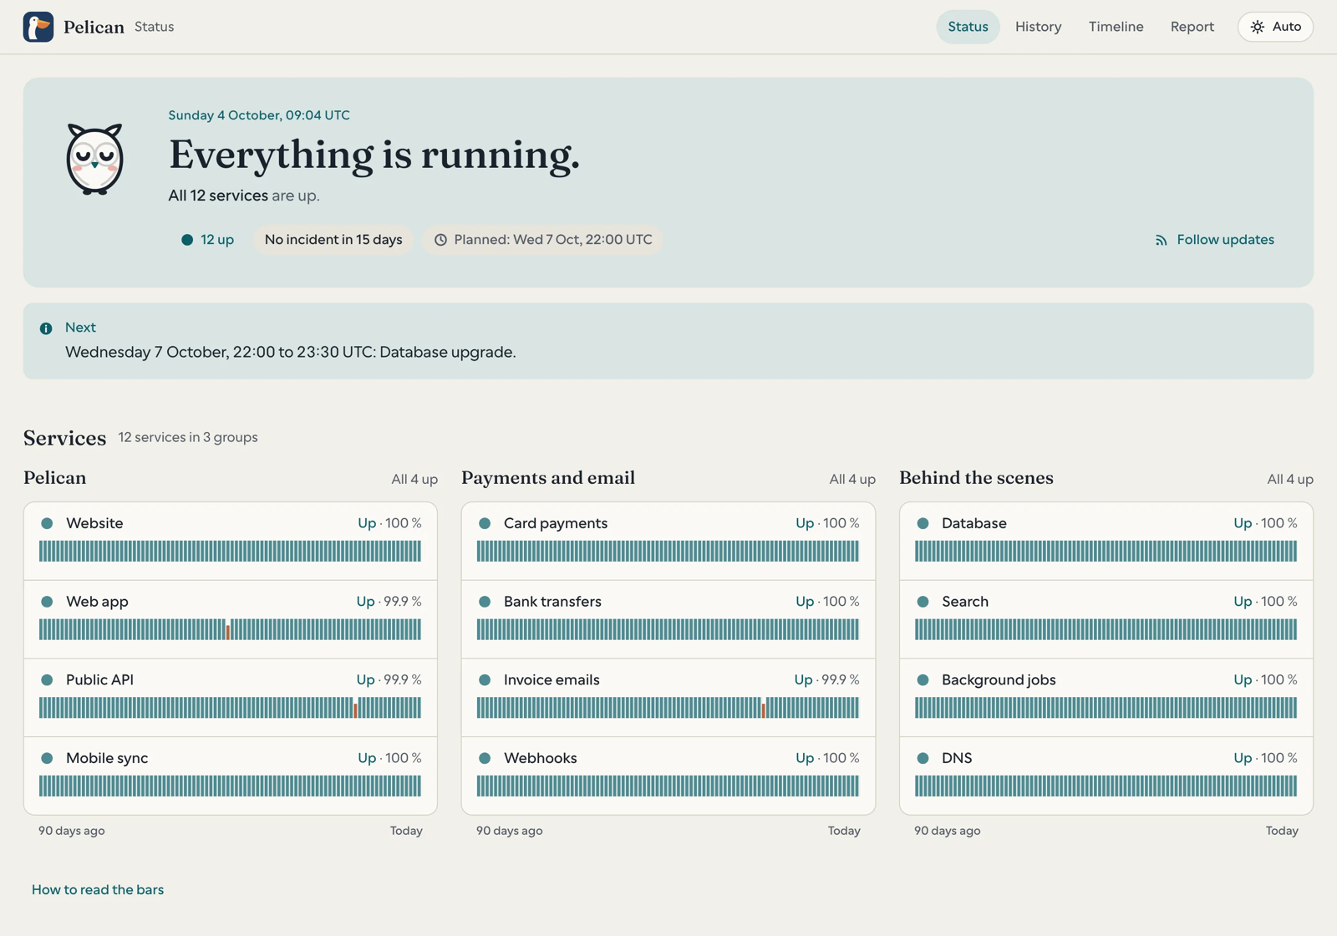Viewport: 1337px width, 936px height.
Task: Click the Planned Wed 7 Oct chip
Action: tap(543, 240)
